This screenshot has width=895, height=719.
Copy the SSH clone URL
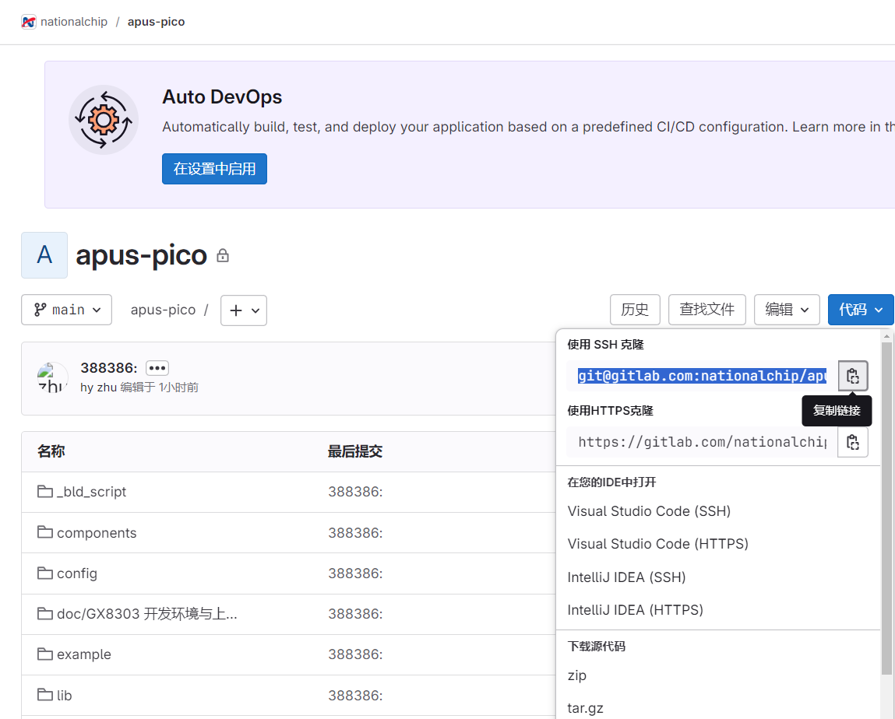853,376
